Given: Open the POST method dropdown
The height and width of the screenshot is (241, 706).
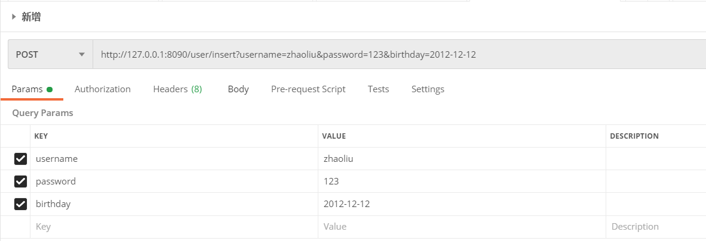Looking at the screenshot, I should (x=51, y=55).
